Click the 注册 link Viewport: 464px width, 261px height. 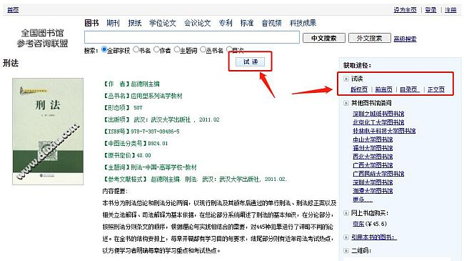(x=450, y=10)
